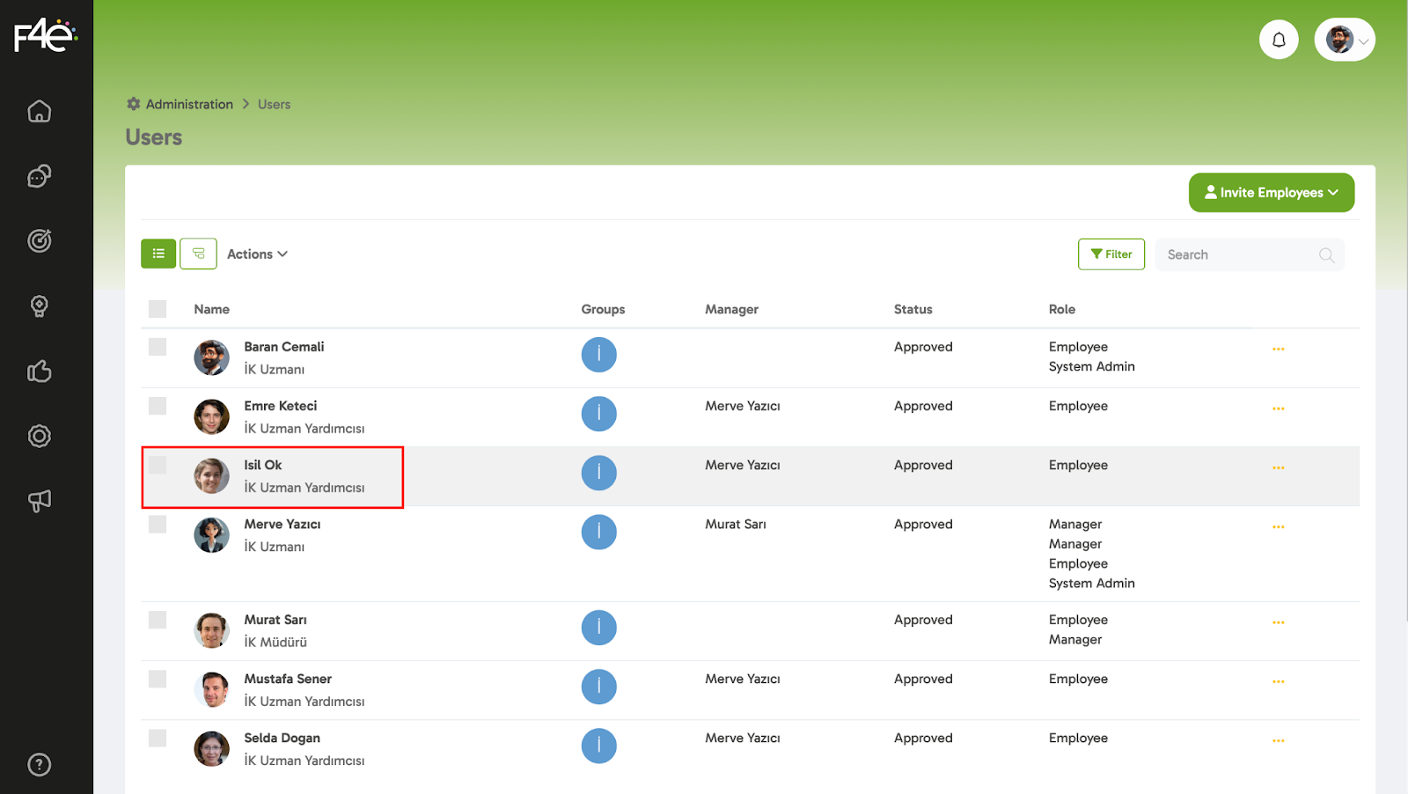1408x794 pixels.
Task: Click the thumbs-up recognition sidebar icon
Action: click(40, 371)
